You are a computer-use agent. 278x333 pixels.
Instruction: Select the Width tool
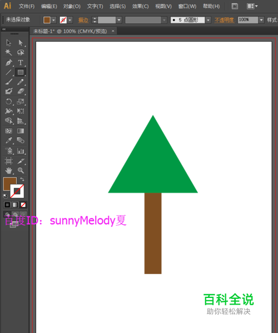pyautogui.click(x=9, y=111)
